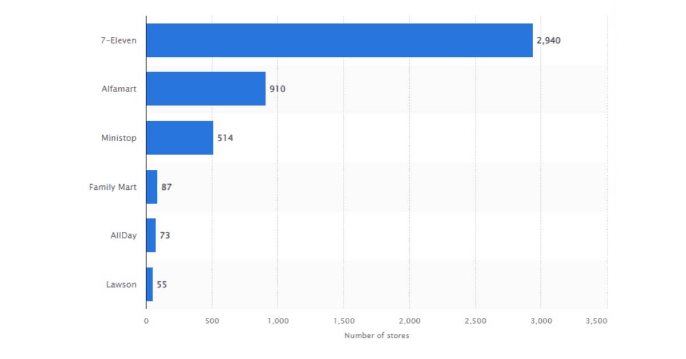Click the 500 axis tick label
Screen dimensions: 686x359
pos(212,321)
